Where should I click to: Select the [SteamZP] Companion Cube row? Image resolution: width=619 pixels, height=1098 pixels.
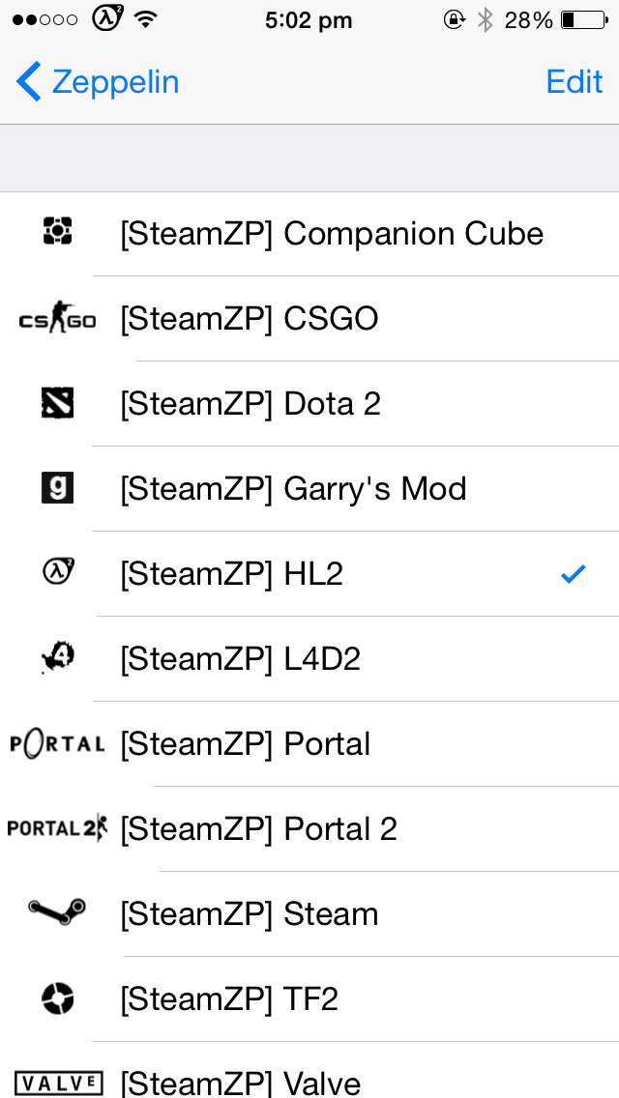pos(309,234)
